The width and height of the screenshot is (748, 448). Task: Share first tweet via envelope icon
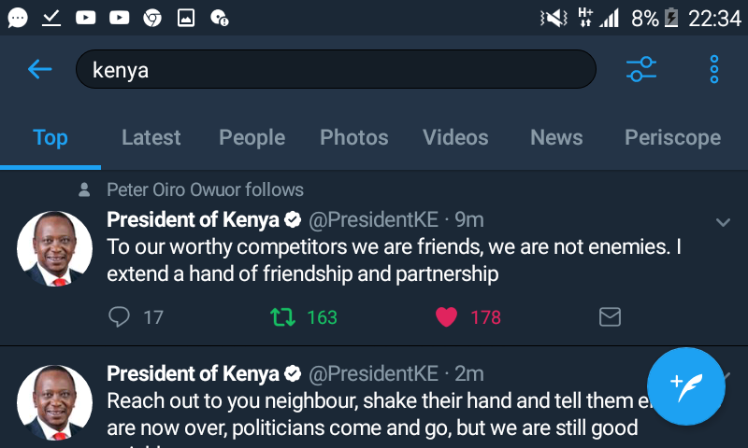(610, 317)
